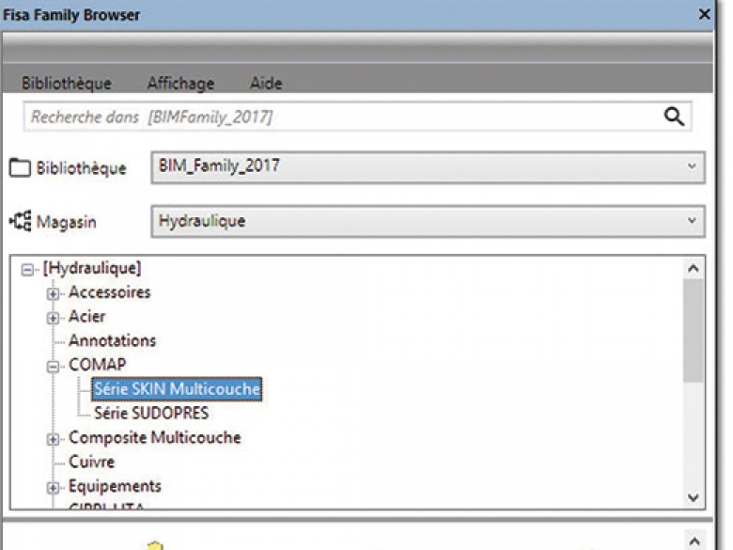Open the Aide menu

(266, 84)
